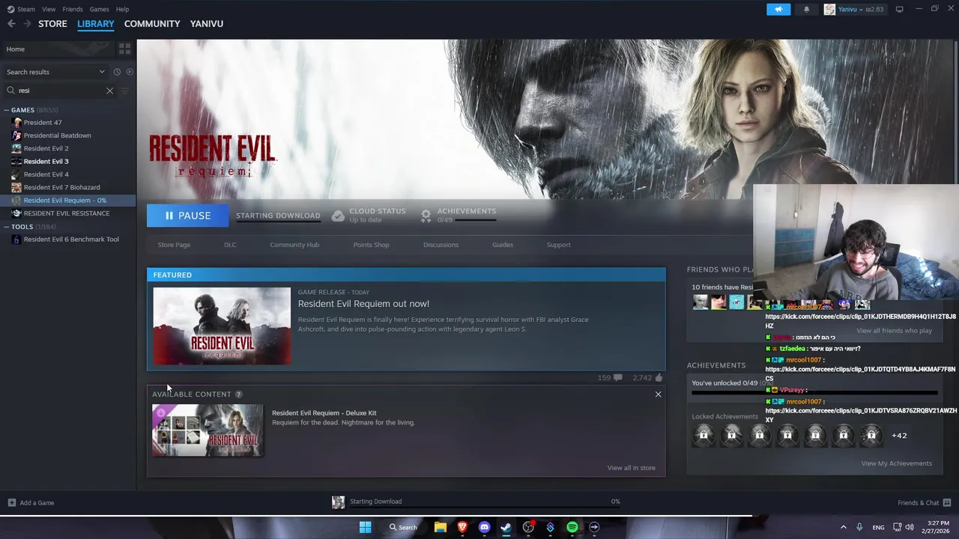This screenshot has width=959, height=539.
Task: Click View My Achievements
Action: [x=896, y=463]
